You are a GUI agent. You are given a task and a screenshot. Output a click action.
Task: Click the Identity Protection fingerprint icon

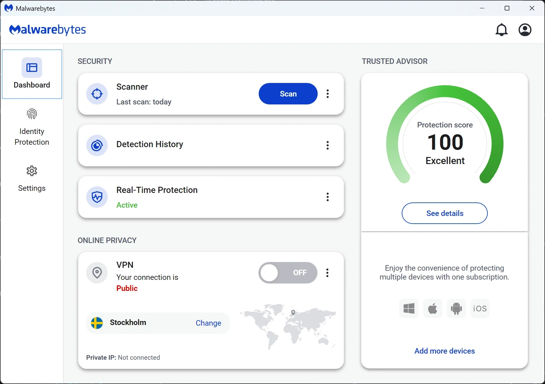[x=32, y=114]
